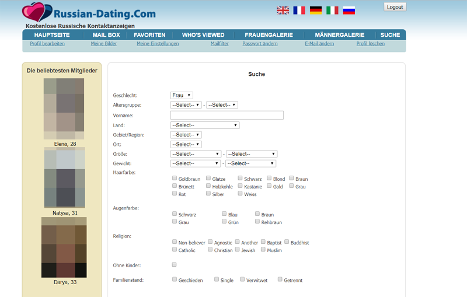Open the SUCHE tab
The image size is (467, 297).
[x=390, y=35]
